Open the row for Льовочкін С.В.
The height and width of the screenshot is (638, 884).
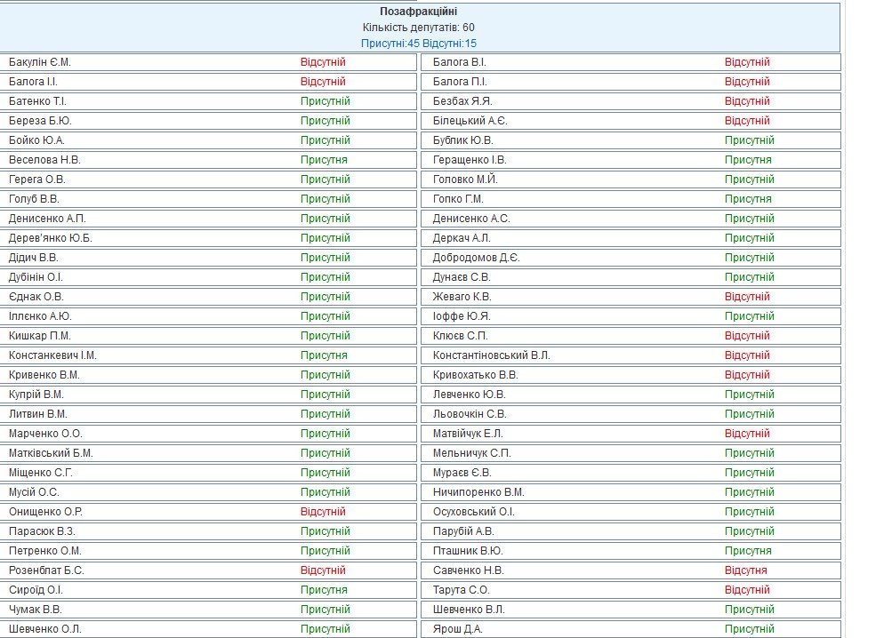tap(470, 414)
